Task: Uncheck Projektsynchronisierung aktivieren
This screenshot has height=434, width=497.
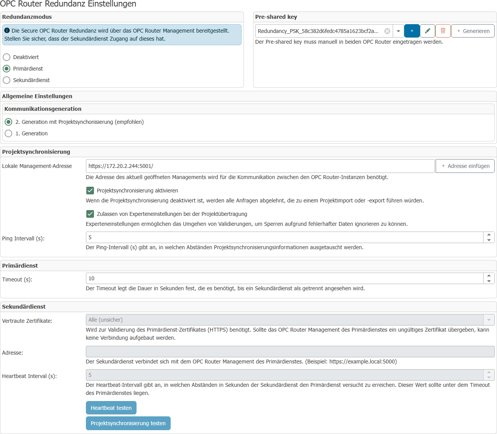Action: [90, 191]
